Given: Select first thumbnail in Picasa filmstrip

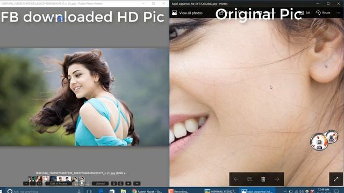Looking at the screenshot, I should [x=32, y=179].
